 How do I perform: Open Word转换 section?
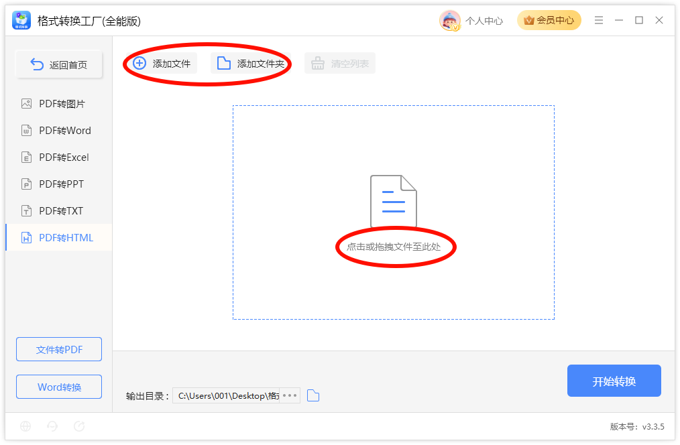tap(59, 387)
